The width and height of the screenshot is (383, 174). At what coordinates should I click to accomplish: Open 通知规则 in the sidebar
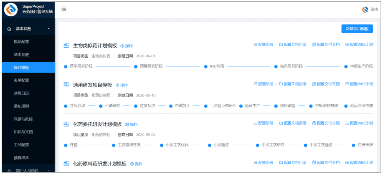[28, 106]
